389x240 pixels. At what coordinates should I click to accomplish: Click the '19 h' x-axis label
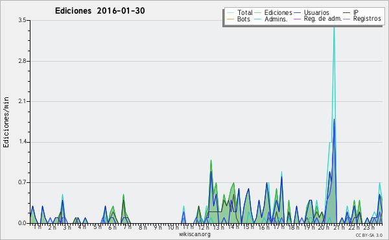point(309,227)
